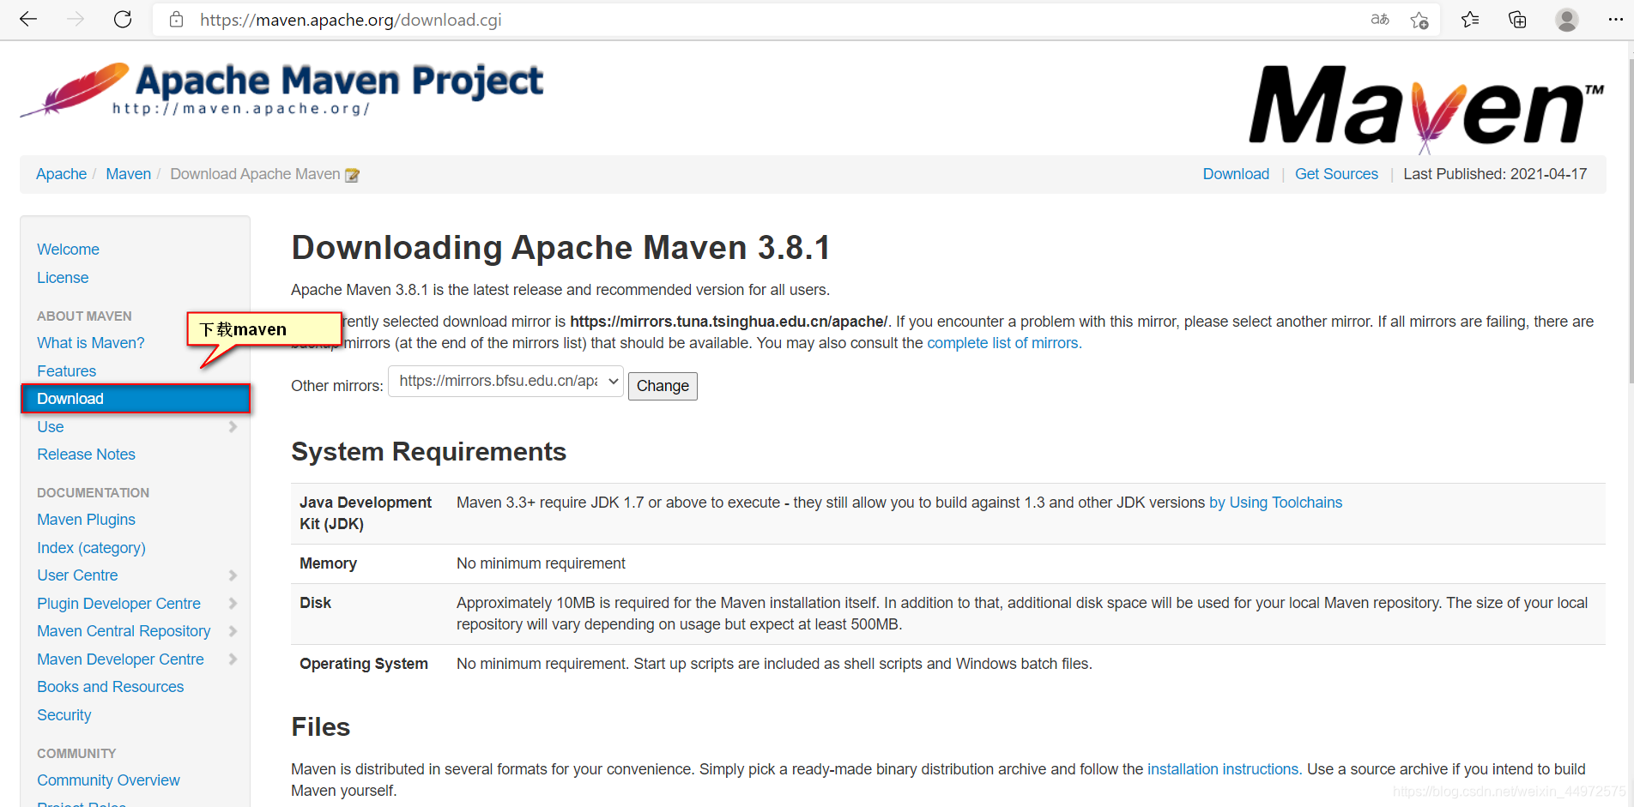Viewport: 1634px width, 807px height.
Task: Open License in sidebar
Action: pyautogui.click(x=63, y=278)
